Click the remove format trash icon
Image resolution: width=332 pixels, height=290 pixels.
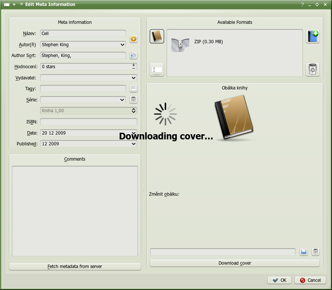[312, 69]
